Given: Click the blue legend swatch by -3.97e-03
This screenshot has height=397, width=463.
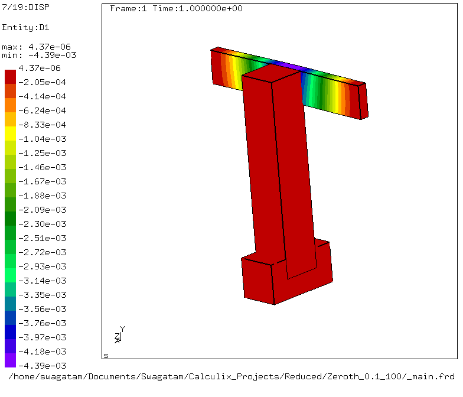Looking at the screenshot, I should pyautogui.click(x=11, y=332).
